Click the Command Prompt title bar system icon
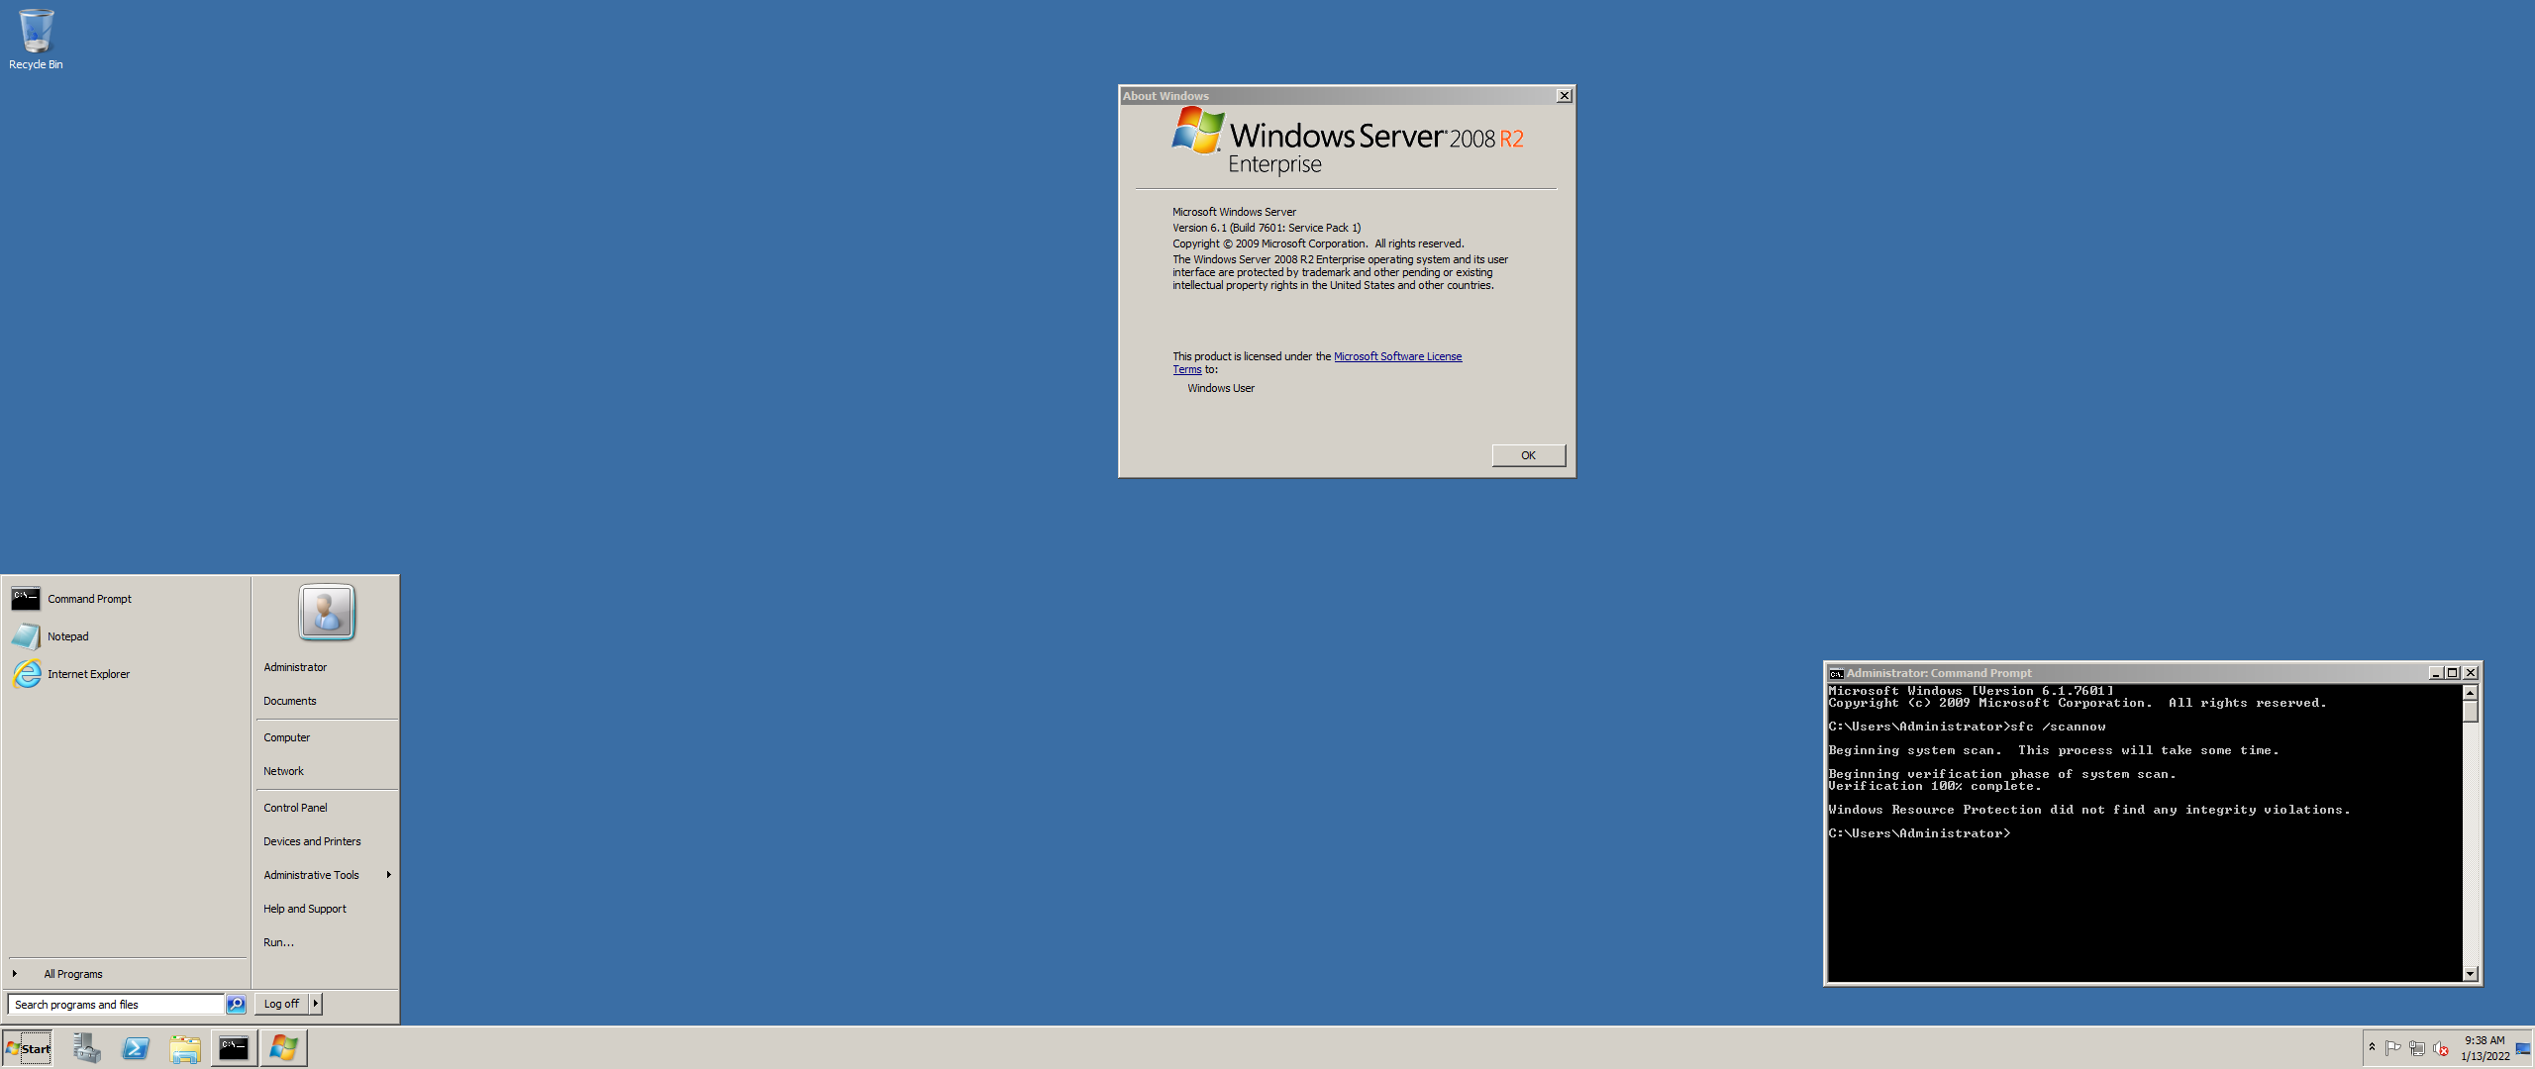 coord(1836,673)
